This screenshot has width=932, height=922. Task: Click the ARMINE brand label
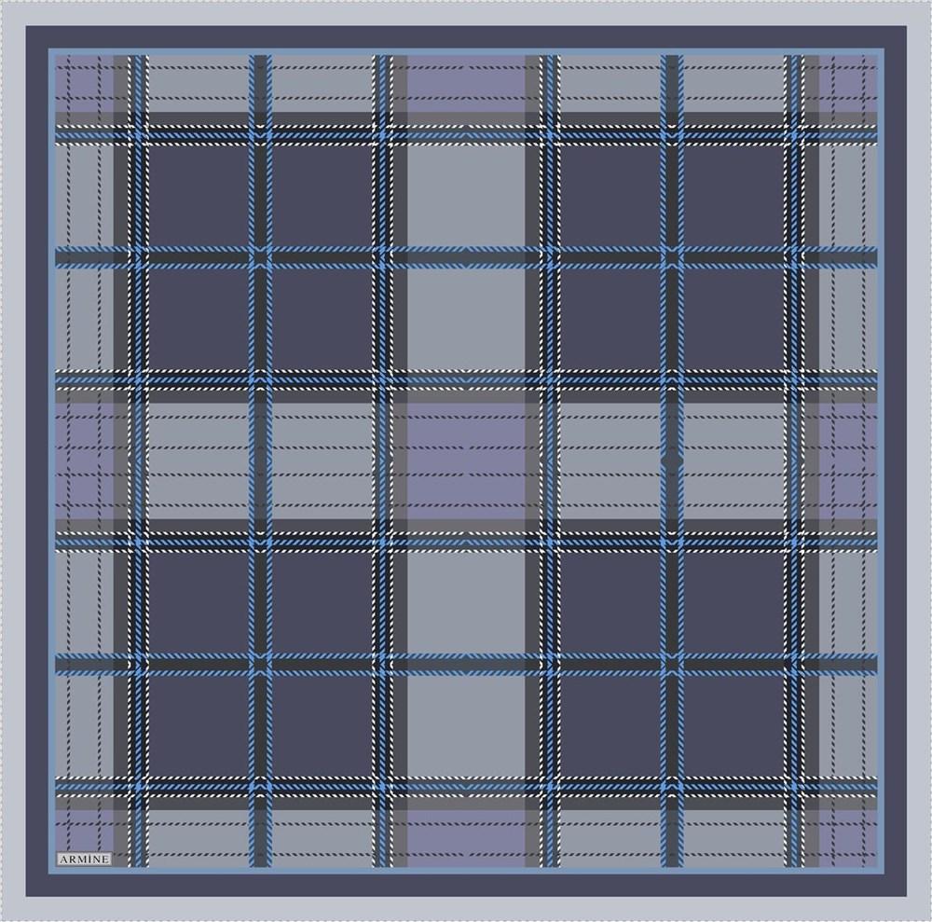point(83,859)
